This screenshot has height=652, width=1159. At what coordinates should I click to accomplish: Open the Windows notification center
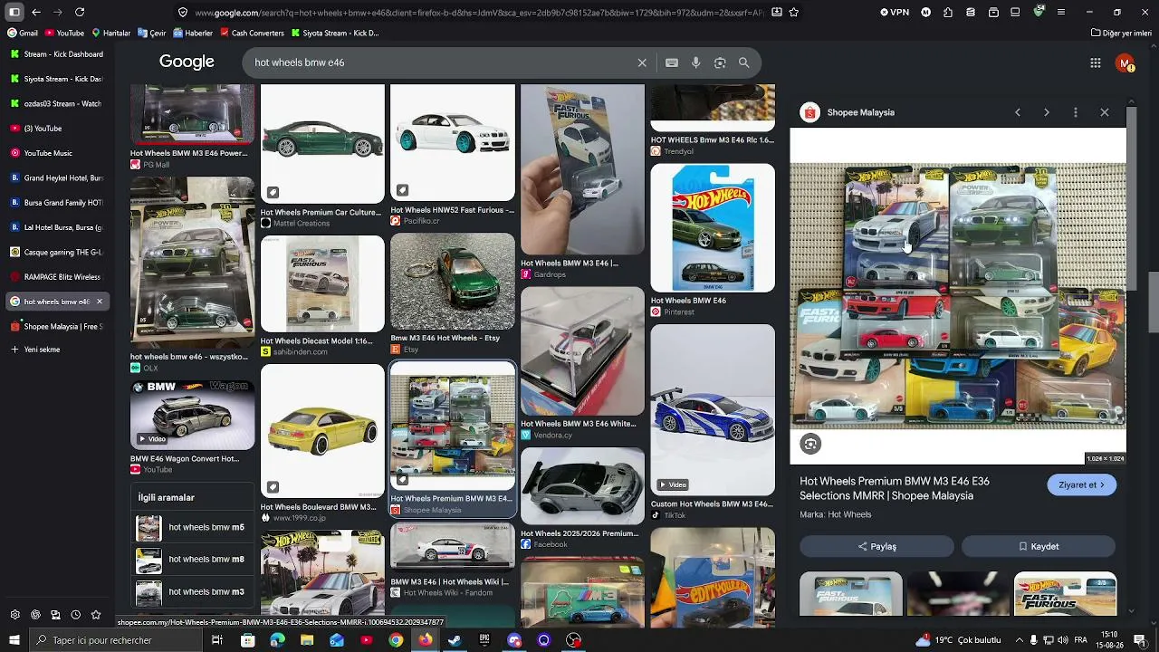(1139, 640)
